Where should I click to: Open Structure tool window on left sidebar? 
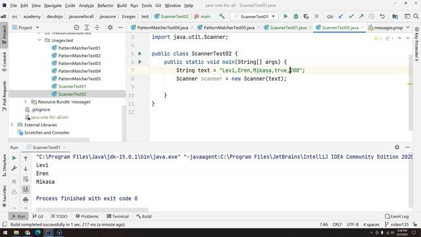point(5,165)
